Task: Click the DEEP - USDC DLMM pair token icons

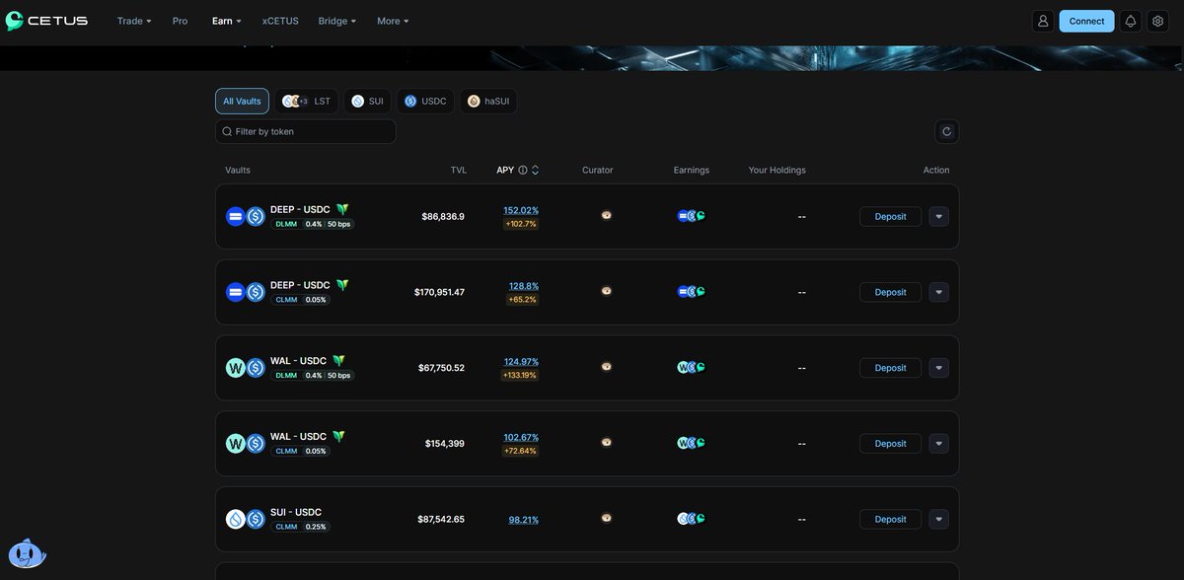Action: (246, 216)
